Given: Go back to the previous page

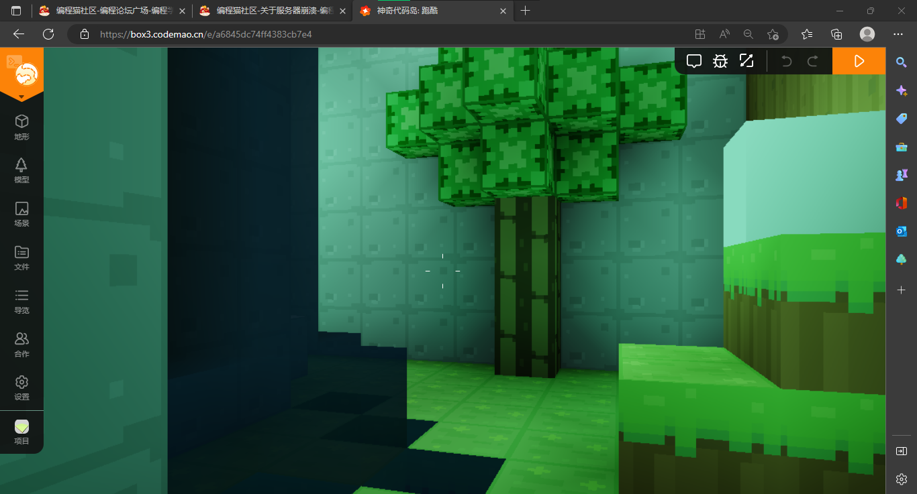Looking at the screenshot, I should [19, 34].
